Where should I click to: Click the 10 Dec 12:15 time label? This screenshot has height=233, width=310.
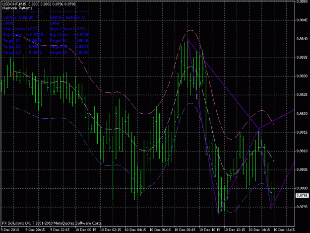(x=235, y=230)
